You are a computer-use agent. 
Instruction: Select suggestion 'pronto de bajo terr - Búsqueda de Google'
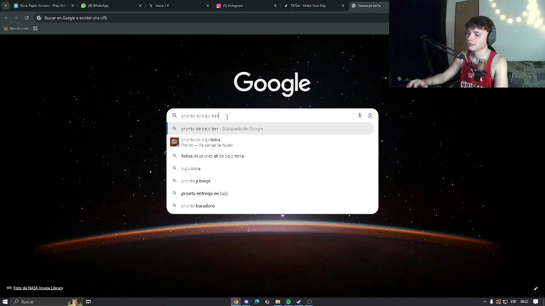(270, 129)
